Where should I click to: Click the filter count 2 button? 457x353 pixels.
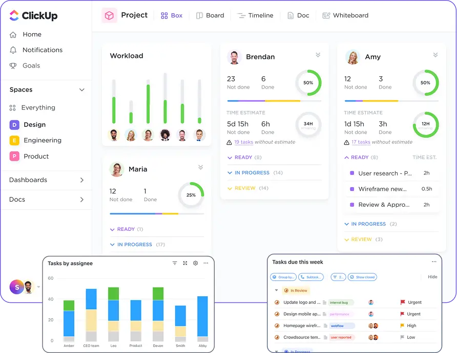pos(338,277)
